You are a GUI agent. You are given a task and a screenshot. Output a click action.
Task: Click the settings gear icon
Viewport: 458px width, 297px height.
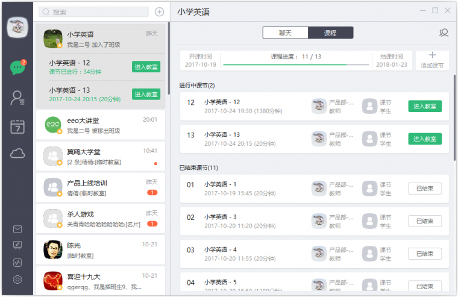pos(17,280)
